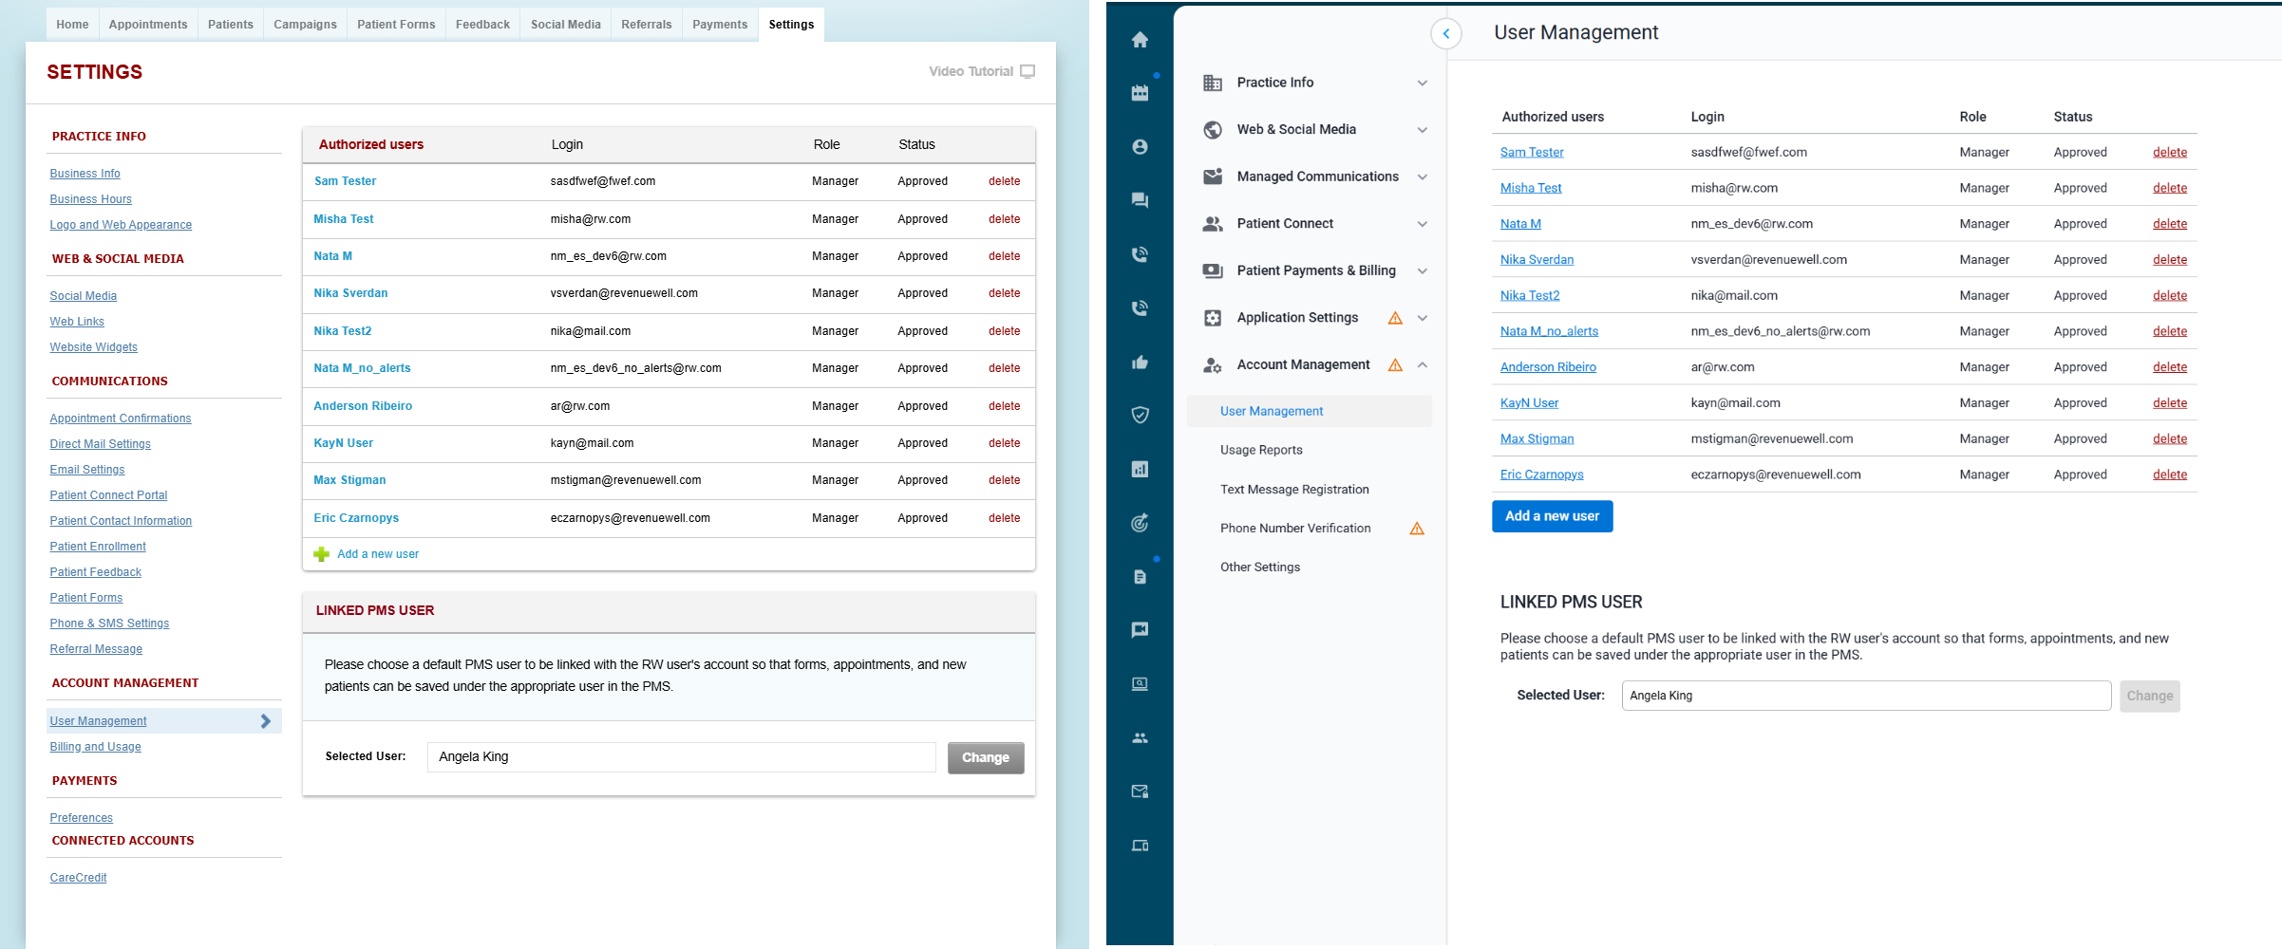The image size is (2282, 949).
Task: Expand the Patient Payments & Billing section
Action: [x=1422, y=270]
